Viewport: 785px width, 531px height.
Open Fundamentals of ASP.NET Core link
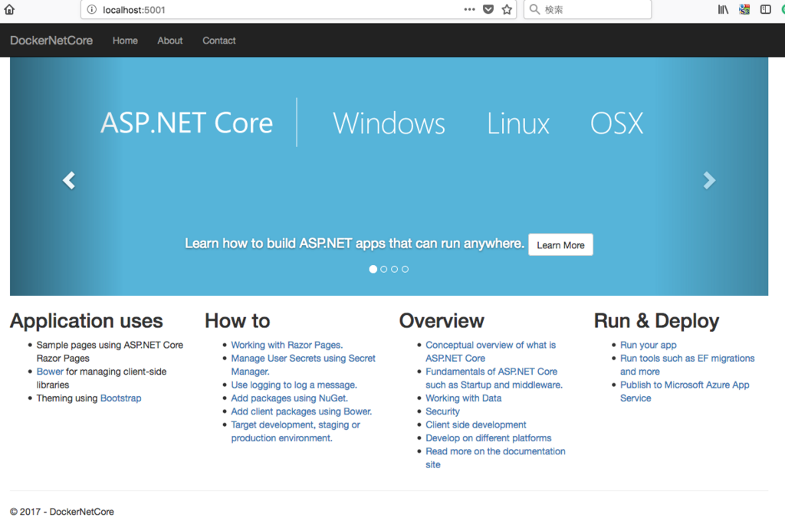[x=494, y=379]
